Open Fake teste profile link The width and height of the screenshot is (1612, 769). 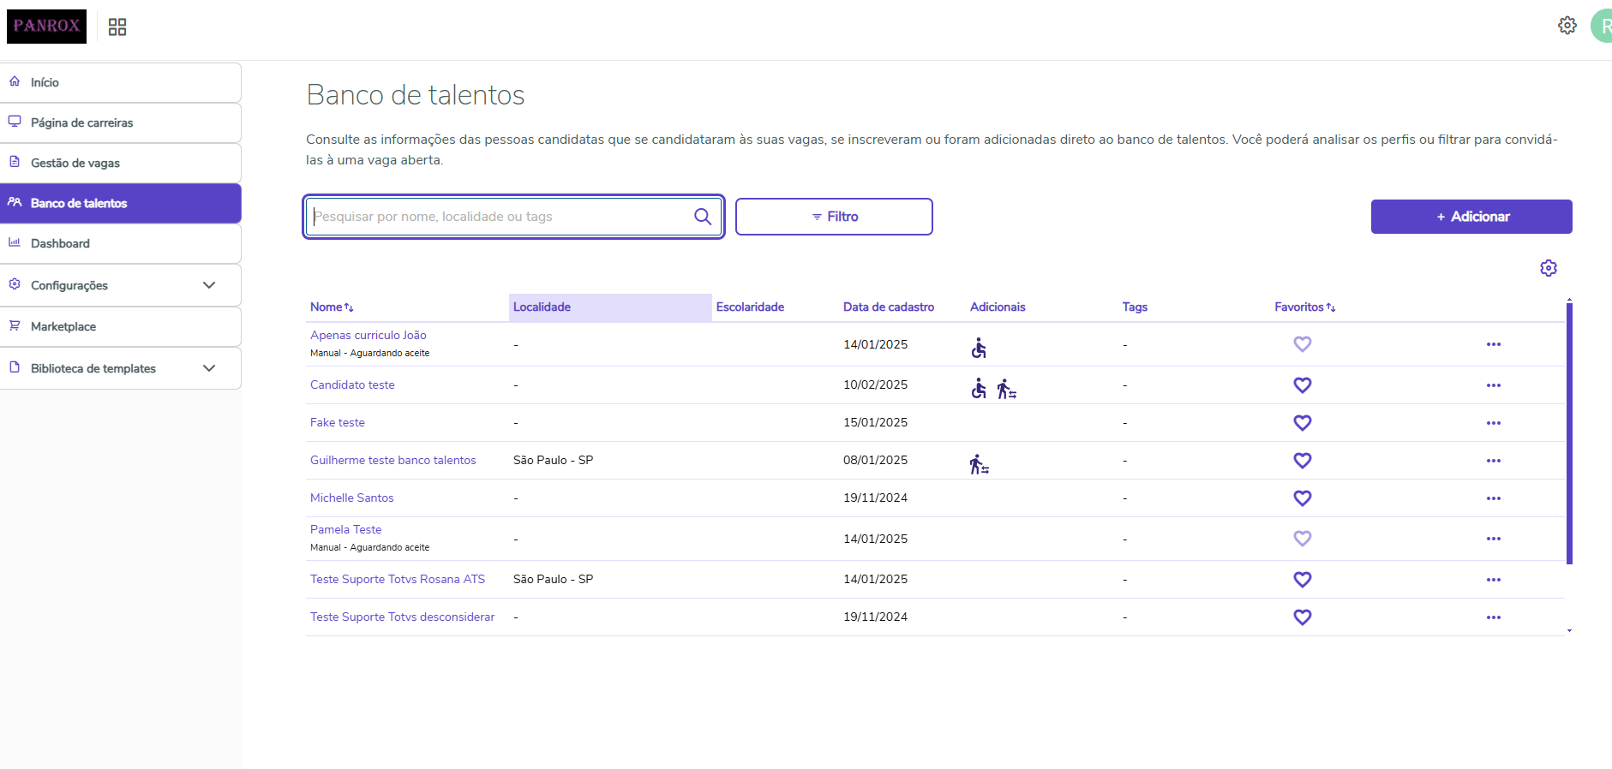[x=338, y=422]
